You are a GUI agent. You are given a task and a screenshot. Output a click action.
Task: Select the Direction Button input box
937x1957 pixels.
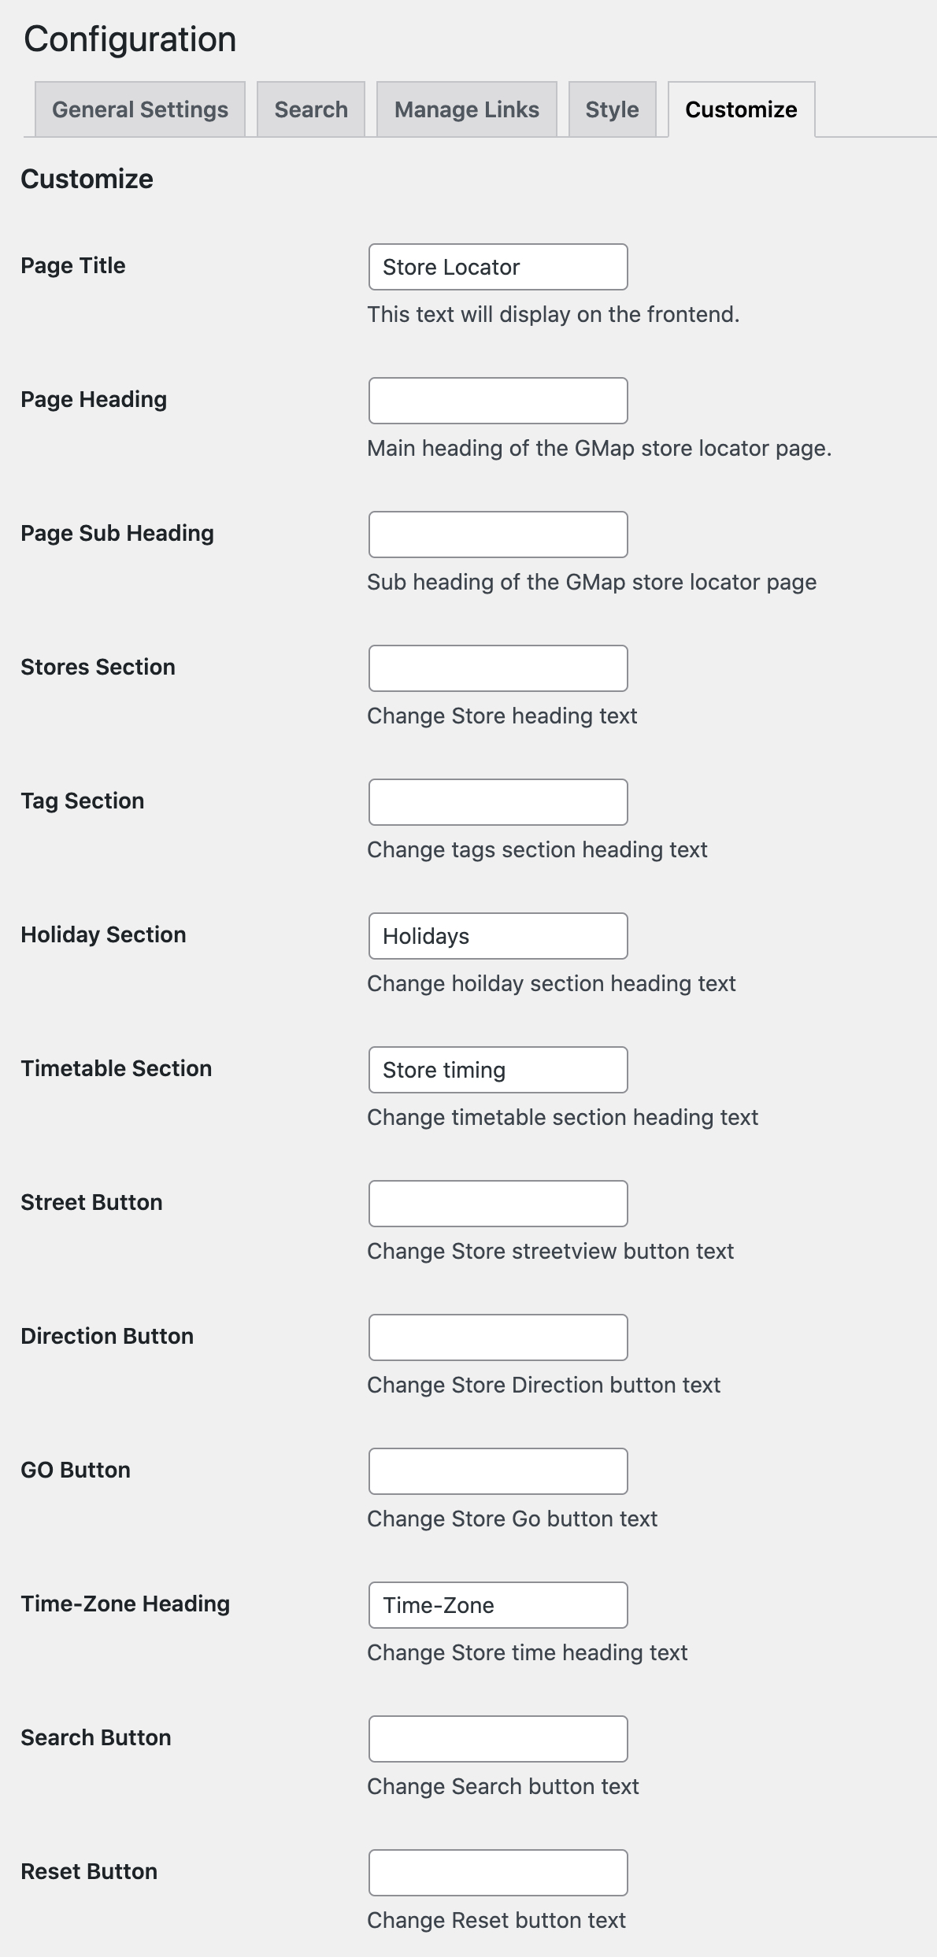tap(498, 1337)
